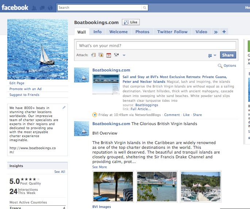Click the 5.0 Post Quality rating
This screenshot has width=250, height=209.
point(25,181)
